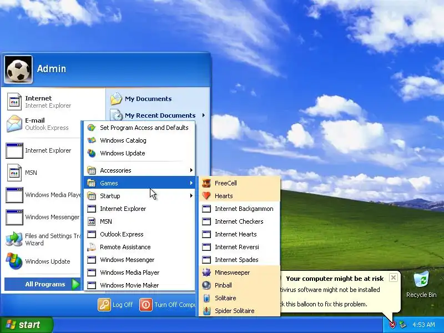Click pinned Windows Update globe icon in left pane
The image size is (444, 333).
(x=14, y=261)
